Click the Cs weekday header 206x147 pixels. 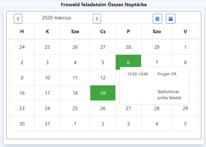103,32
